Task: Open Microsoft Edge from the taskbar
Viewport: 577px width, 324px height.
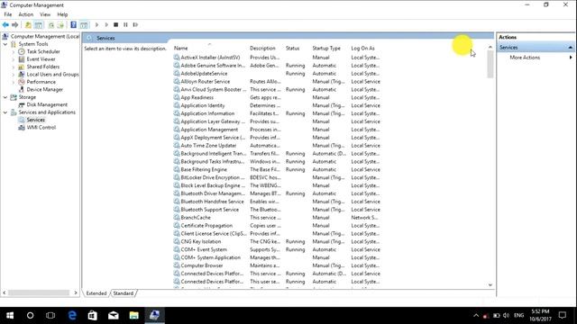Action: point(72,315)
